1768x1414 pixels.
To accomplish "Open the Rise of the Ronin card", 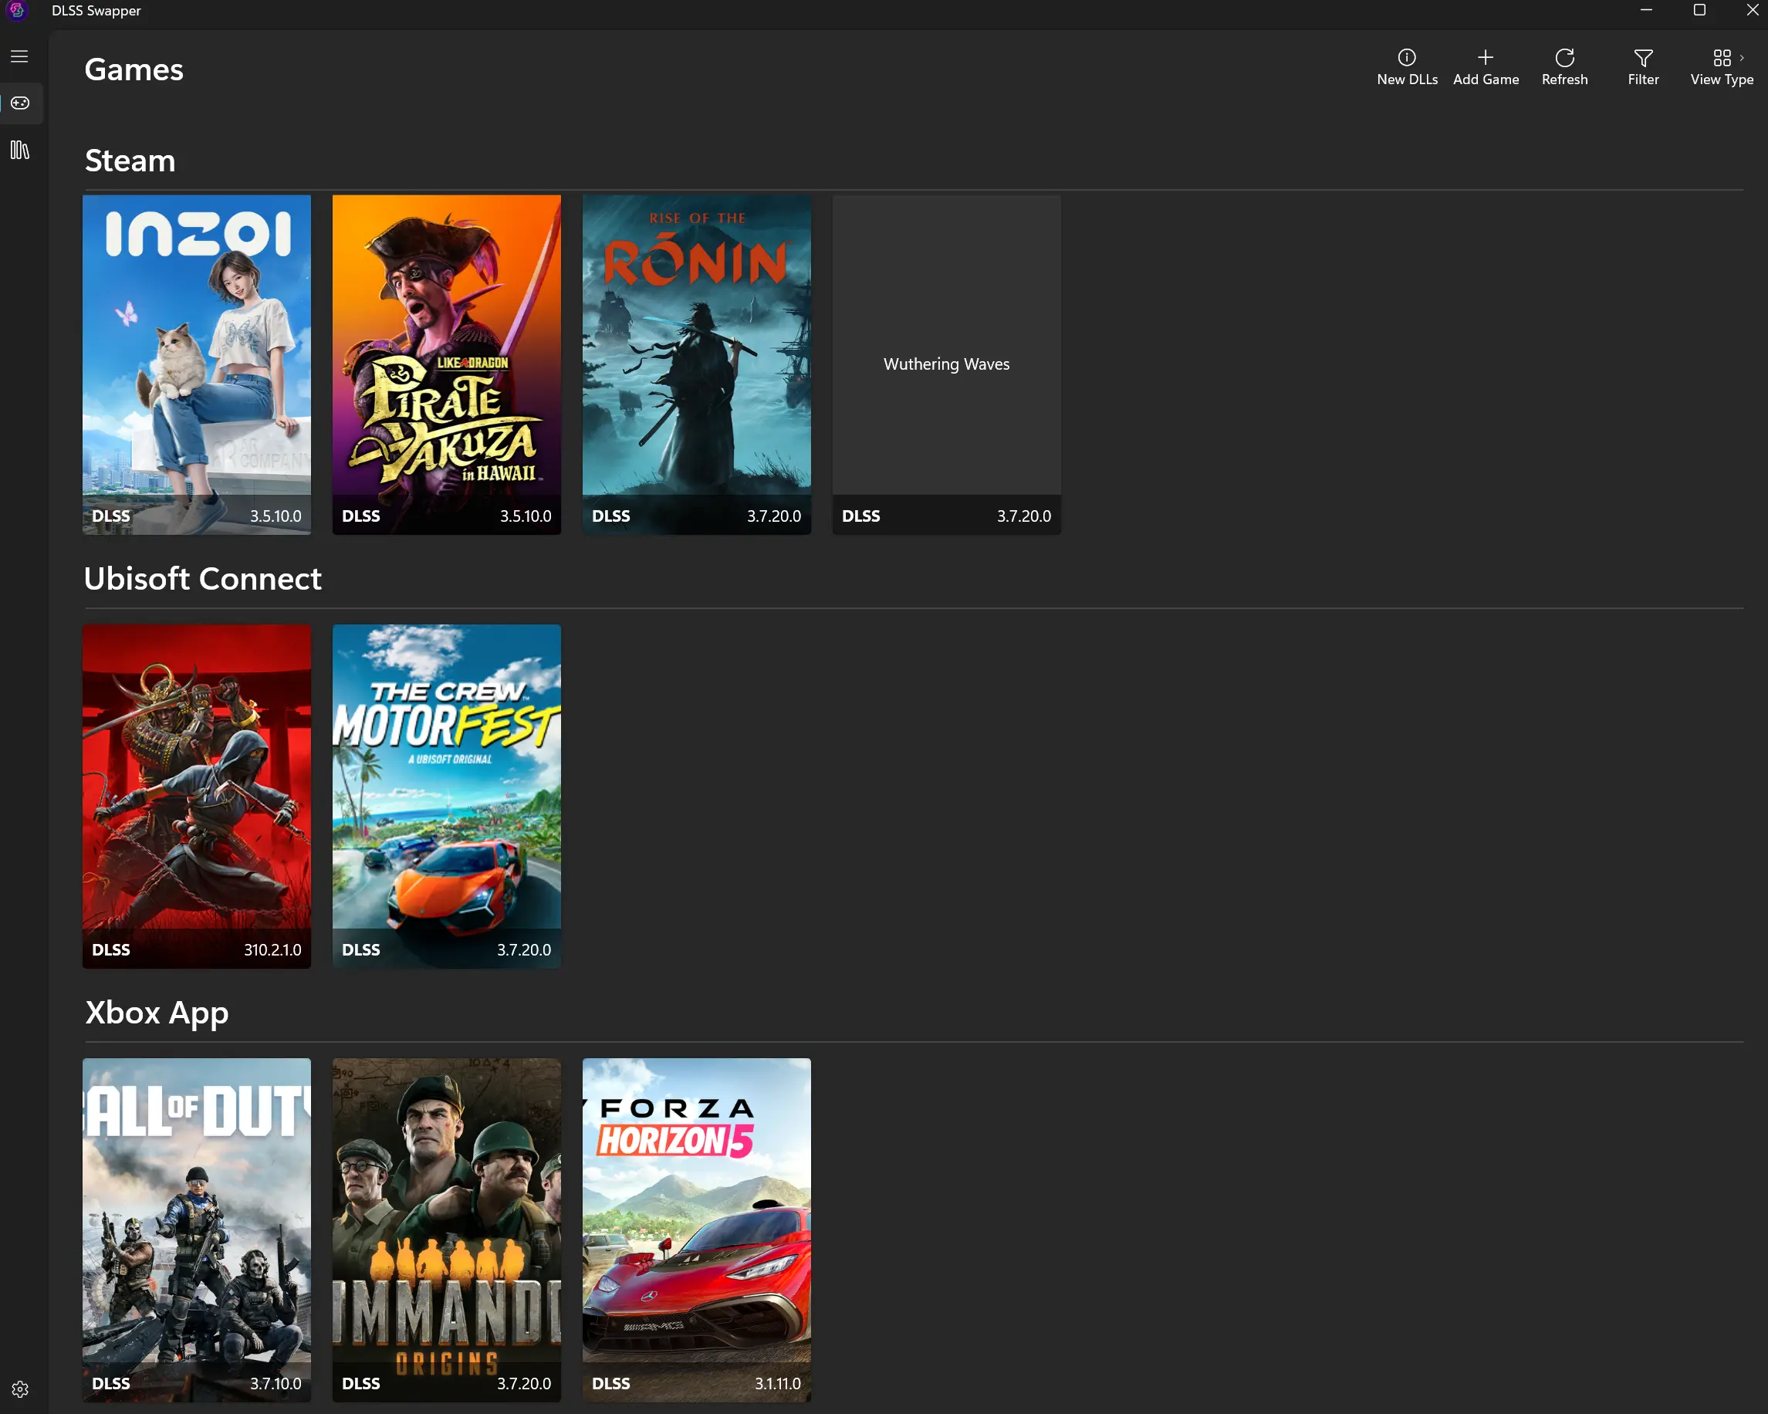I will (x=697, y=365).
